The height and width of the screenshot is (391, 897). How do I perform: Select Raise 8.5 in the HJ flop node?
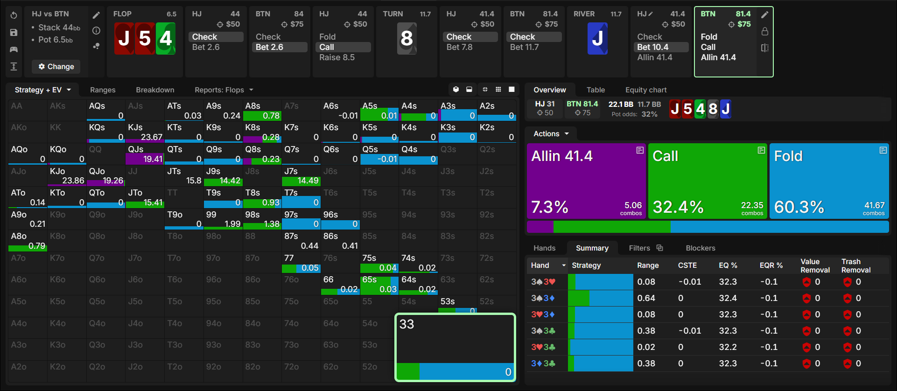coord(337,57)
